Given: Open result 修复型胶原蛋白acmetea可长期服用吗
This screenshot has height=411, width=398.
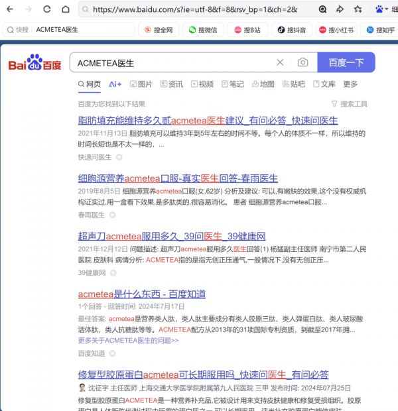Looking at the screenshot, I should (204, 375).
